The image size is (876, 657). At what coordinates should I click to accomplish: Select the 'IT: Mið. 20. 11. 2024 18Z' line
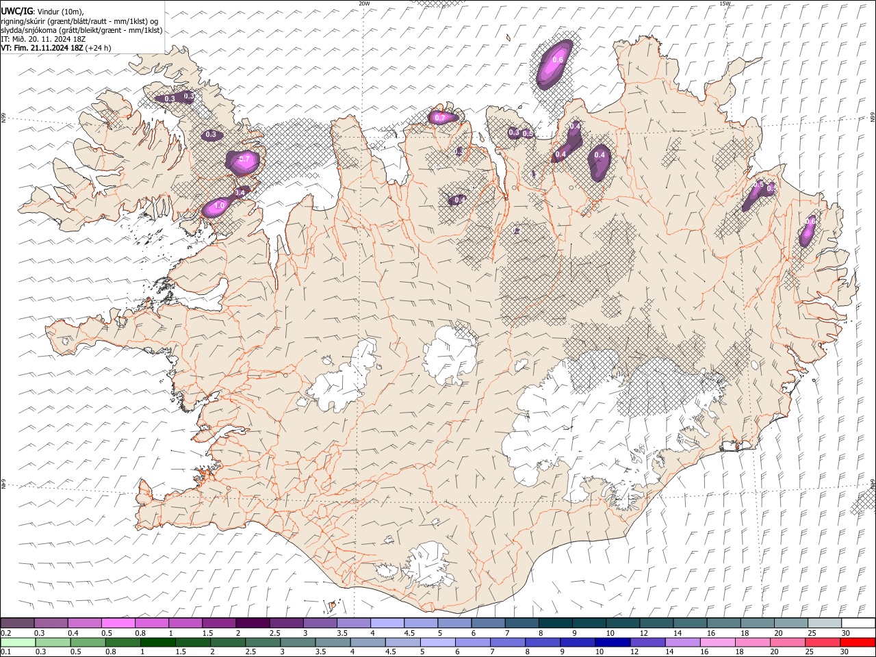point(43,39)
